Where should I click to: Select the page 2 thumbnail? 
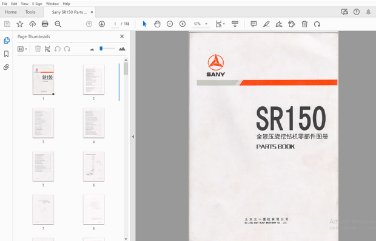click(x=93, y=80)
